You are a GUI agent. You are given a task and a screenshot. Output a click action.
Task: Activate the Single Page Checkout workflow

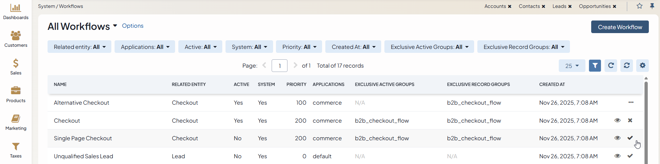pyautogui.click(x=630, y=138)
